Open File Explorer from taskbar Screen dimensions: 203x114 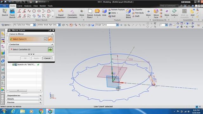click(23, 111)
